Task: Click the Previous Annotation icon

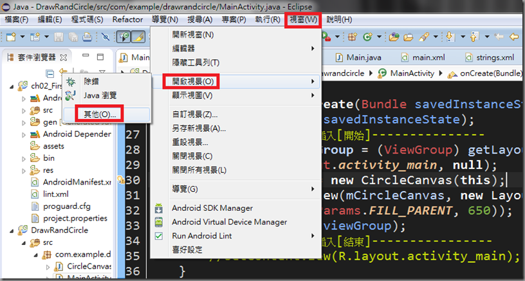Action: point(475,37)
